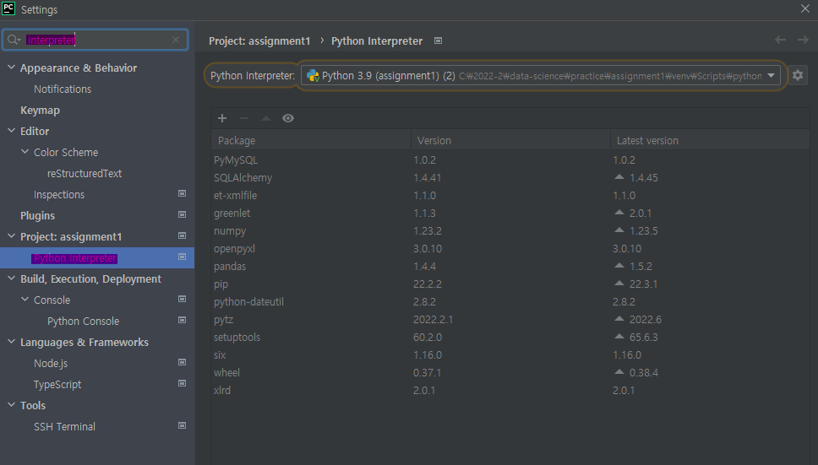Click the install package plus icon

(222, 118)
